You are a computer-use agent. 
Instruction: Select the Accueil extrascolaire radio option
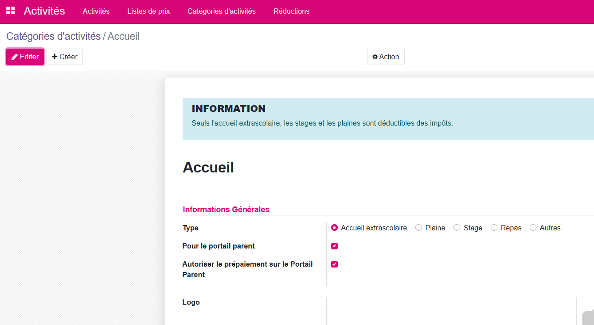(335, 228)
